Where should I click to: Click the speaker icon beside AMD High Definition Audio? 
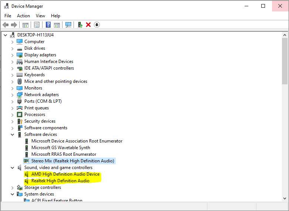pyautogui.click(x=26, y=174)
